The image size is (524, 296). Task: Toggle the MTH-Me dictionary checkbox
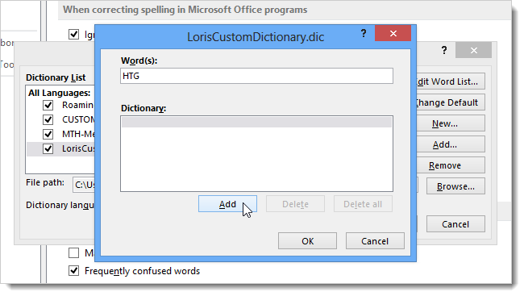click(x=48, y=134)
